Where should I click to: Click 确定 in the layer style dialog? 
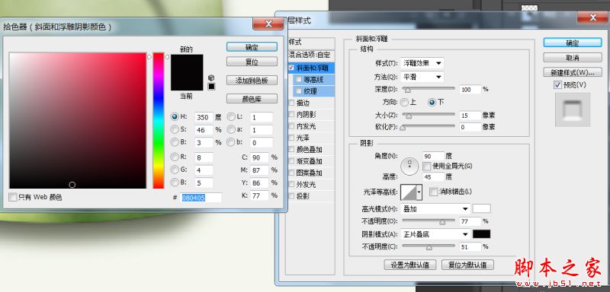(x=573, y=43)
